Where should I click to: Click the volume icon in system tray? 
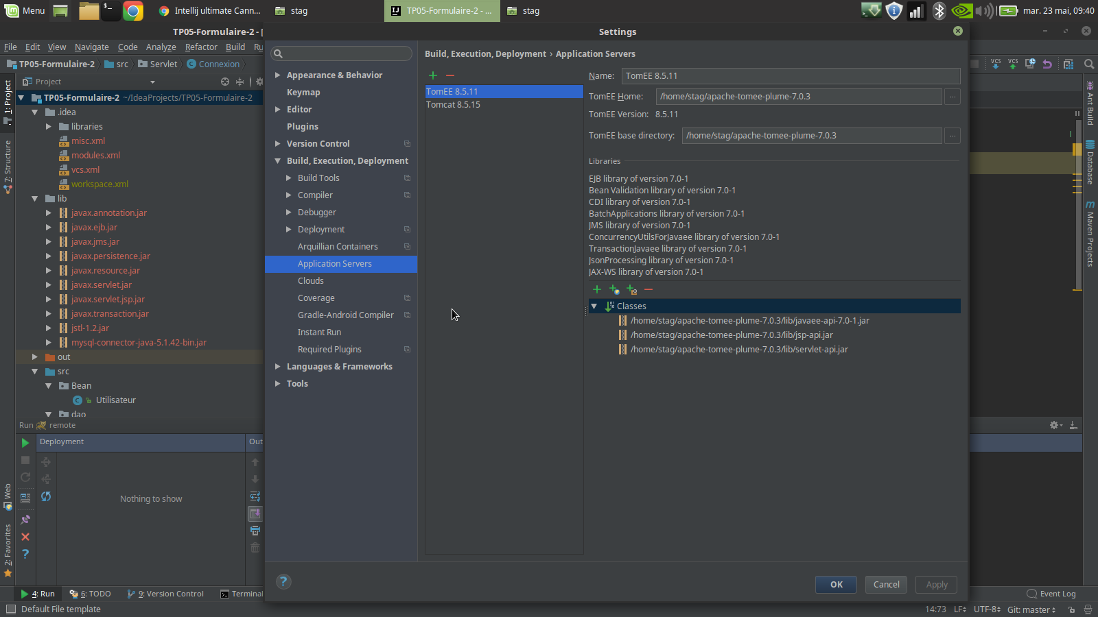[x=984, y=11]
